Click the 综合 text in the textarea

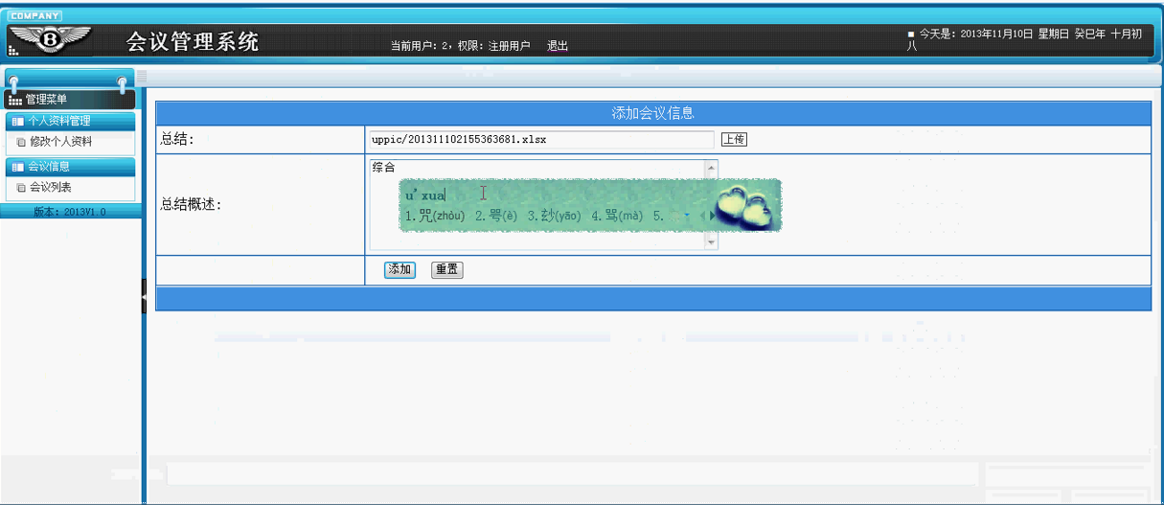[383, 168]
